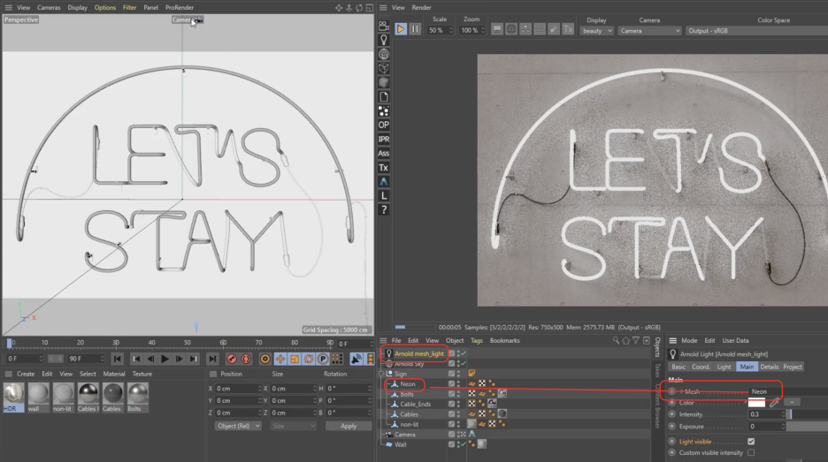
Task: Toggle position keyframe recording icon
Action: click(x=280, y=360)
